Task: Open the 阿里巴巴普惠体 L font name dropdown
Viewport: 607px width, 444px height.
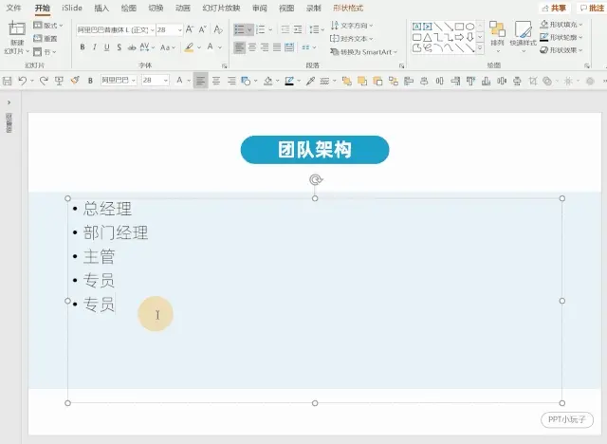Action: 152,29
